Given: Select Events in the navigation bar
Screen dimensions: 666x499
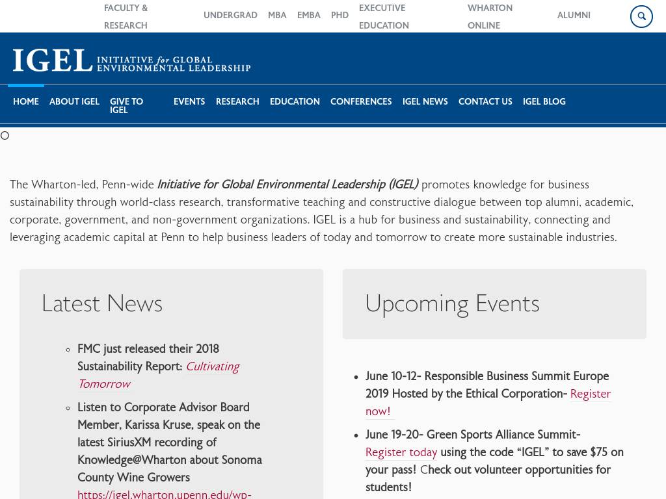Looking at the screenshot, I should (x=189, y=102).
